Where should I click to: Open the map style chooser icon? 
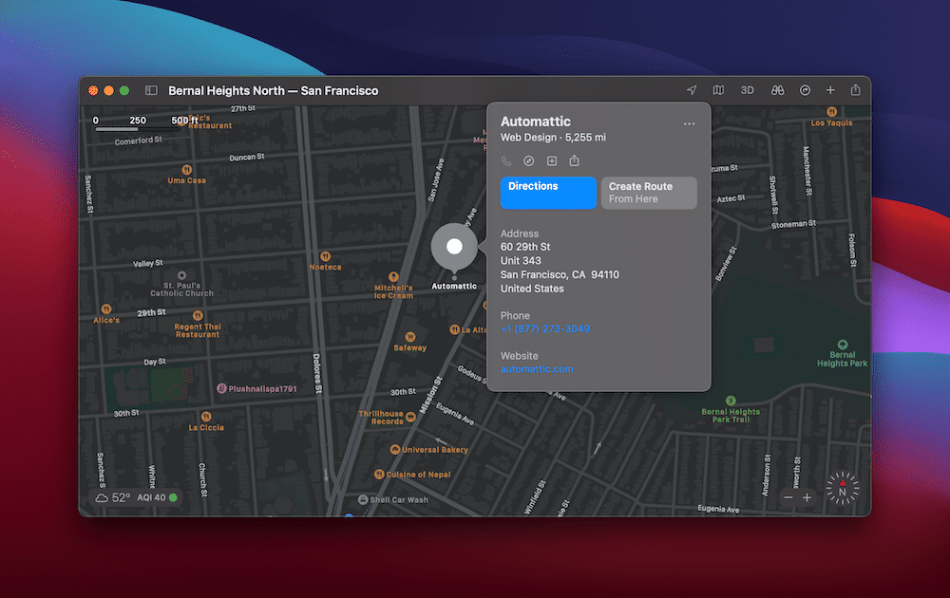tap(718, 89)
